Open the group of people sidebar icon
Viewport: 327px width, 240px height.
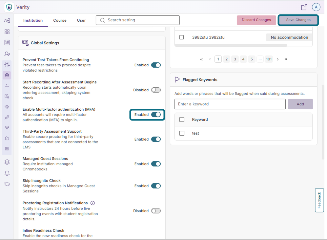(x=7, y=128)
